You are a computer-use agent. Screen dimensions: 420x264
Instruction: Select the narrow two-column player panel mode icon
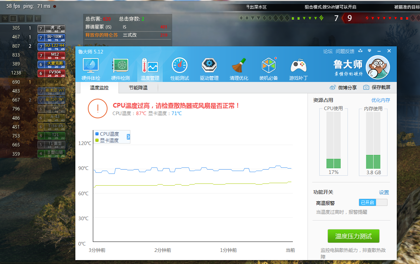[x=21, y=19]
